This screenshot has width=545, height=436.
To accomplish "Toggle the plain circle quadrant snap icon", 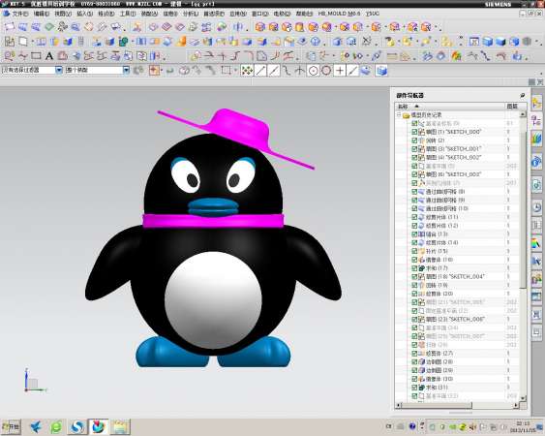I will click(x=326, y=71).
